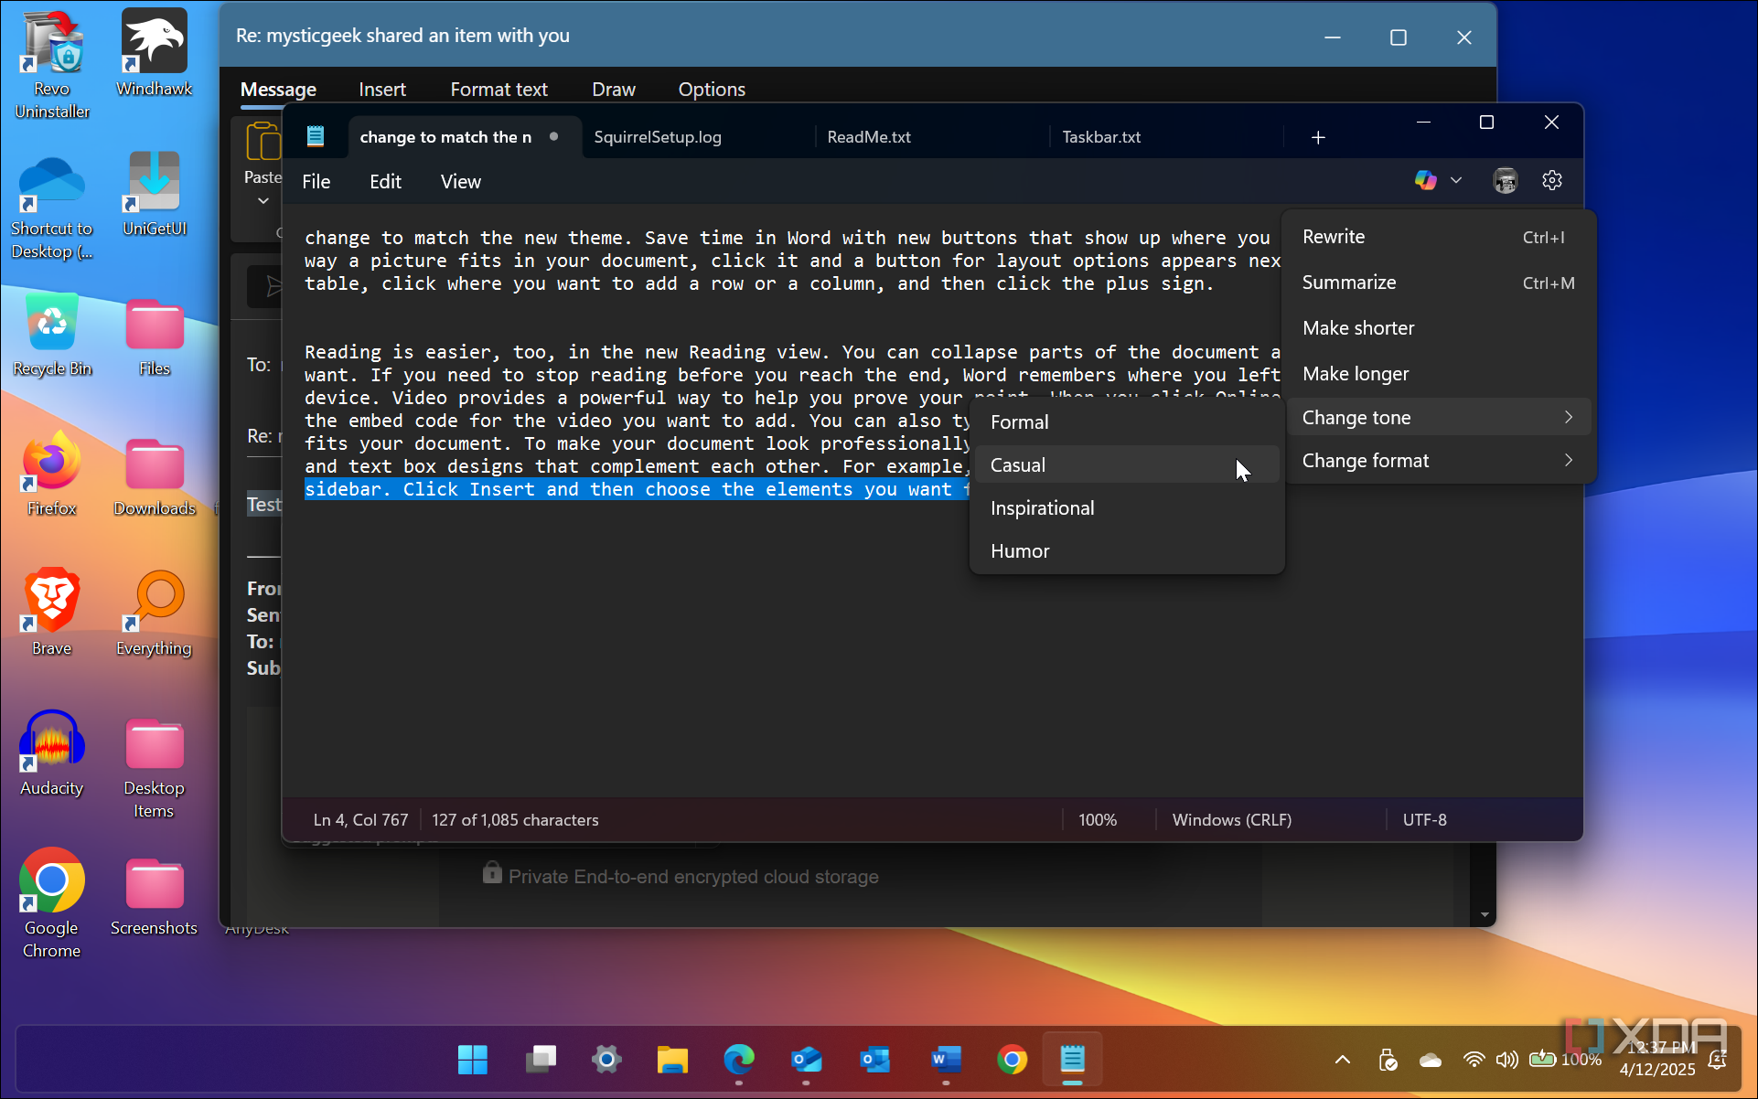Click the Copilot icon in Notepad toolbar
The width and height of the screenshot is (1758, 1099).
point(1425,181)
